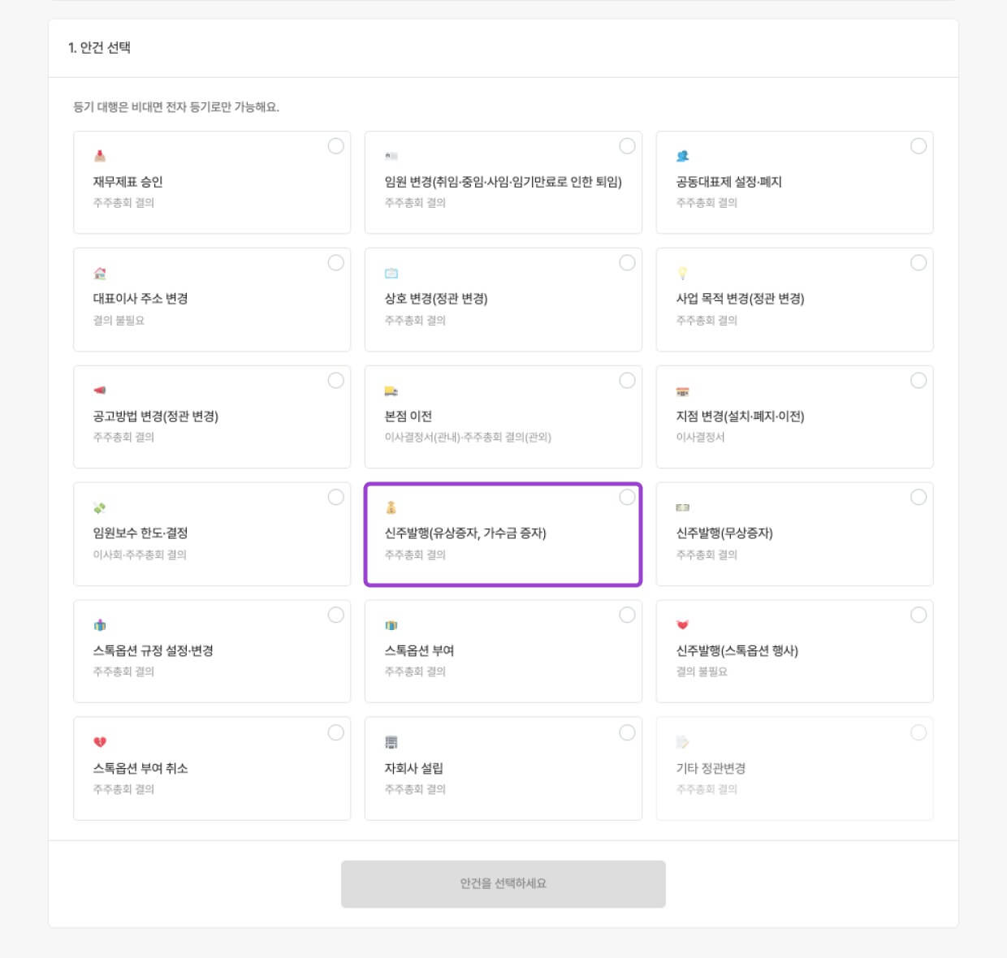Screen dimensions: 1007x958
Task: Select the 신주발행(스톡옵션 행사) agenda card
Action: pyautogui.click(x=793, y=651)
